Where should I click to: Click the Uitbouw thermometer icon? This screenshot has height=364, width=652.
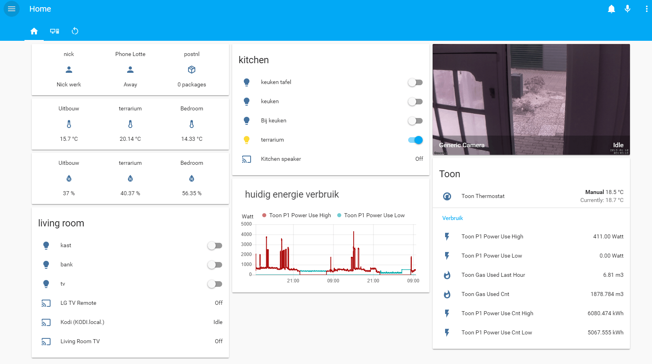[x=69, y=124]
